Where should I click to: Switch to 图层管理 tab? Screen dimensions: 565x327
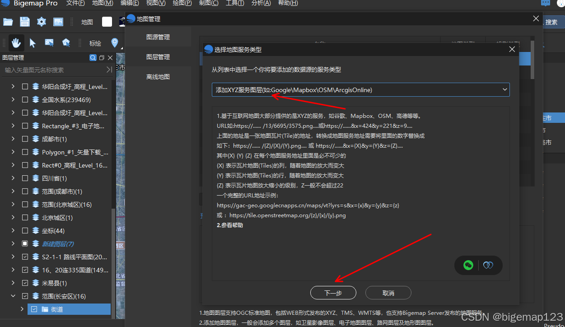[158, 57]
